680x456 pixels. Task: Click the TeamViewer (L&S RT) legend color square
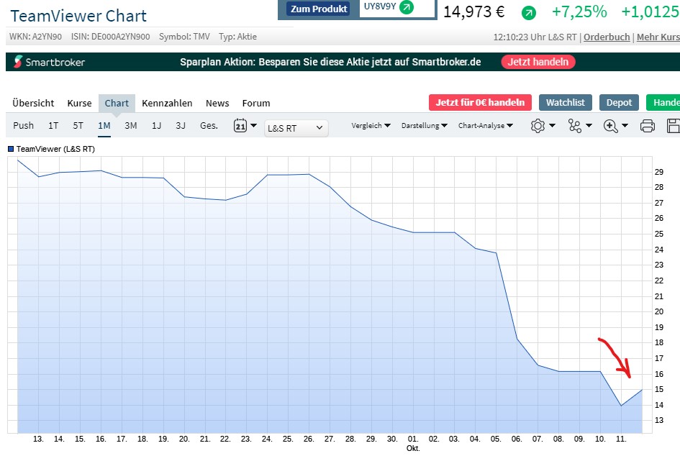11,149
